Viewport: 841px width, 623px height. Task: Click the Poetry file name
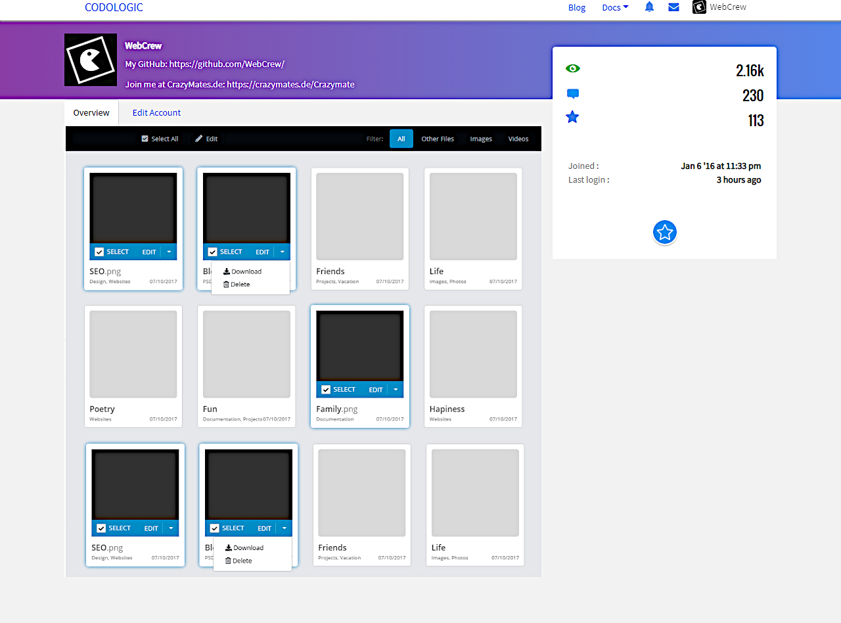[102, 409]
